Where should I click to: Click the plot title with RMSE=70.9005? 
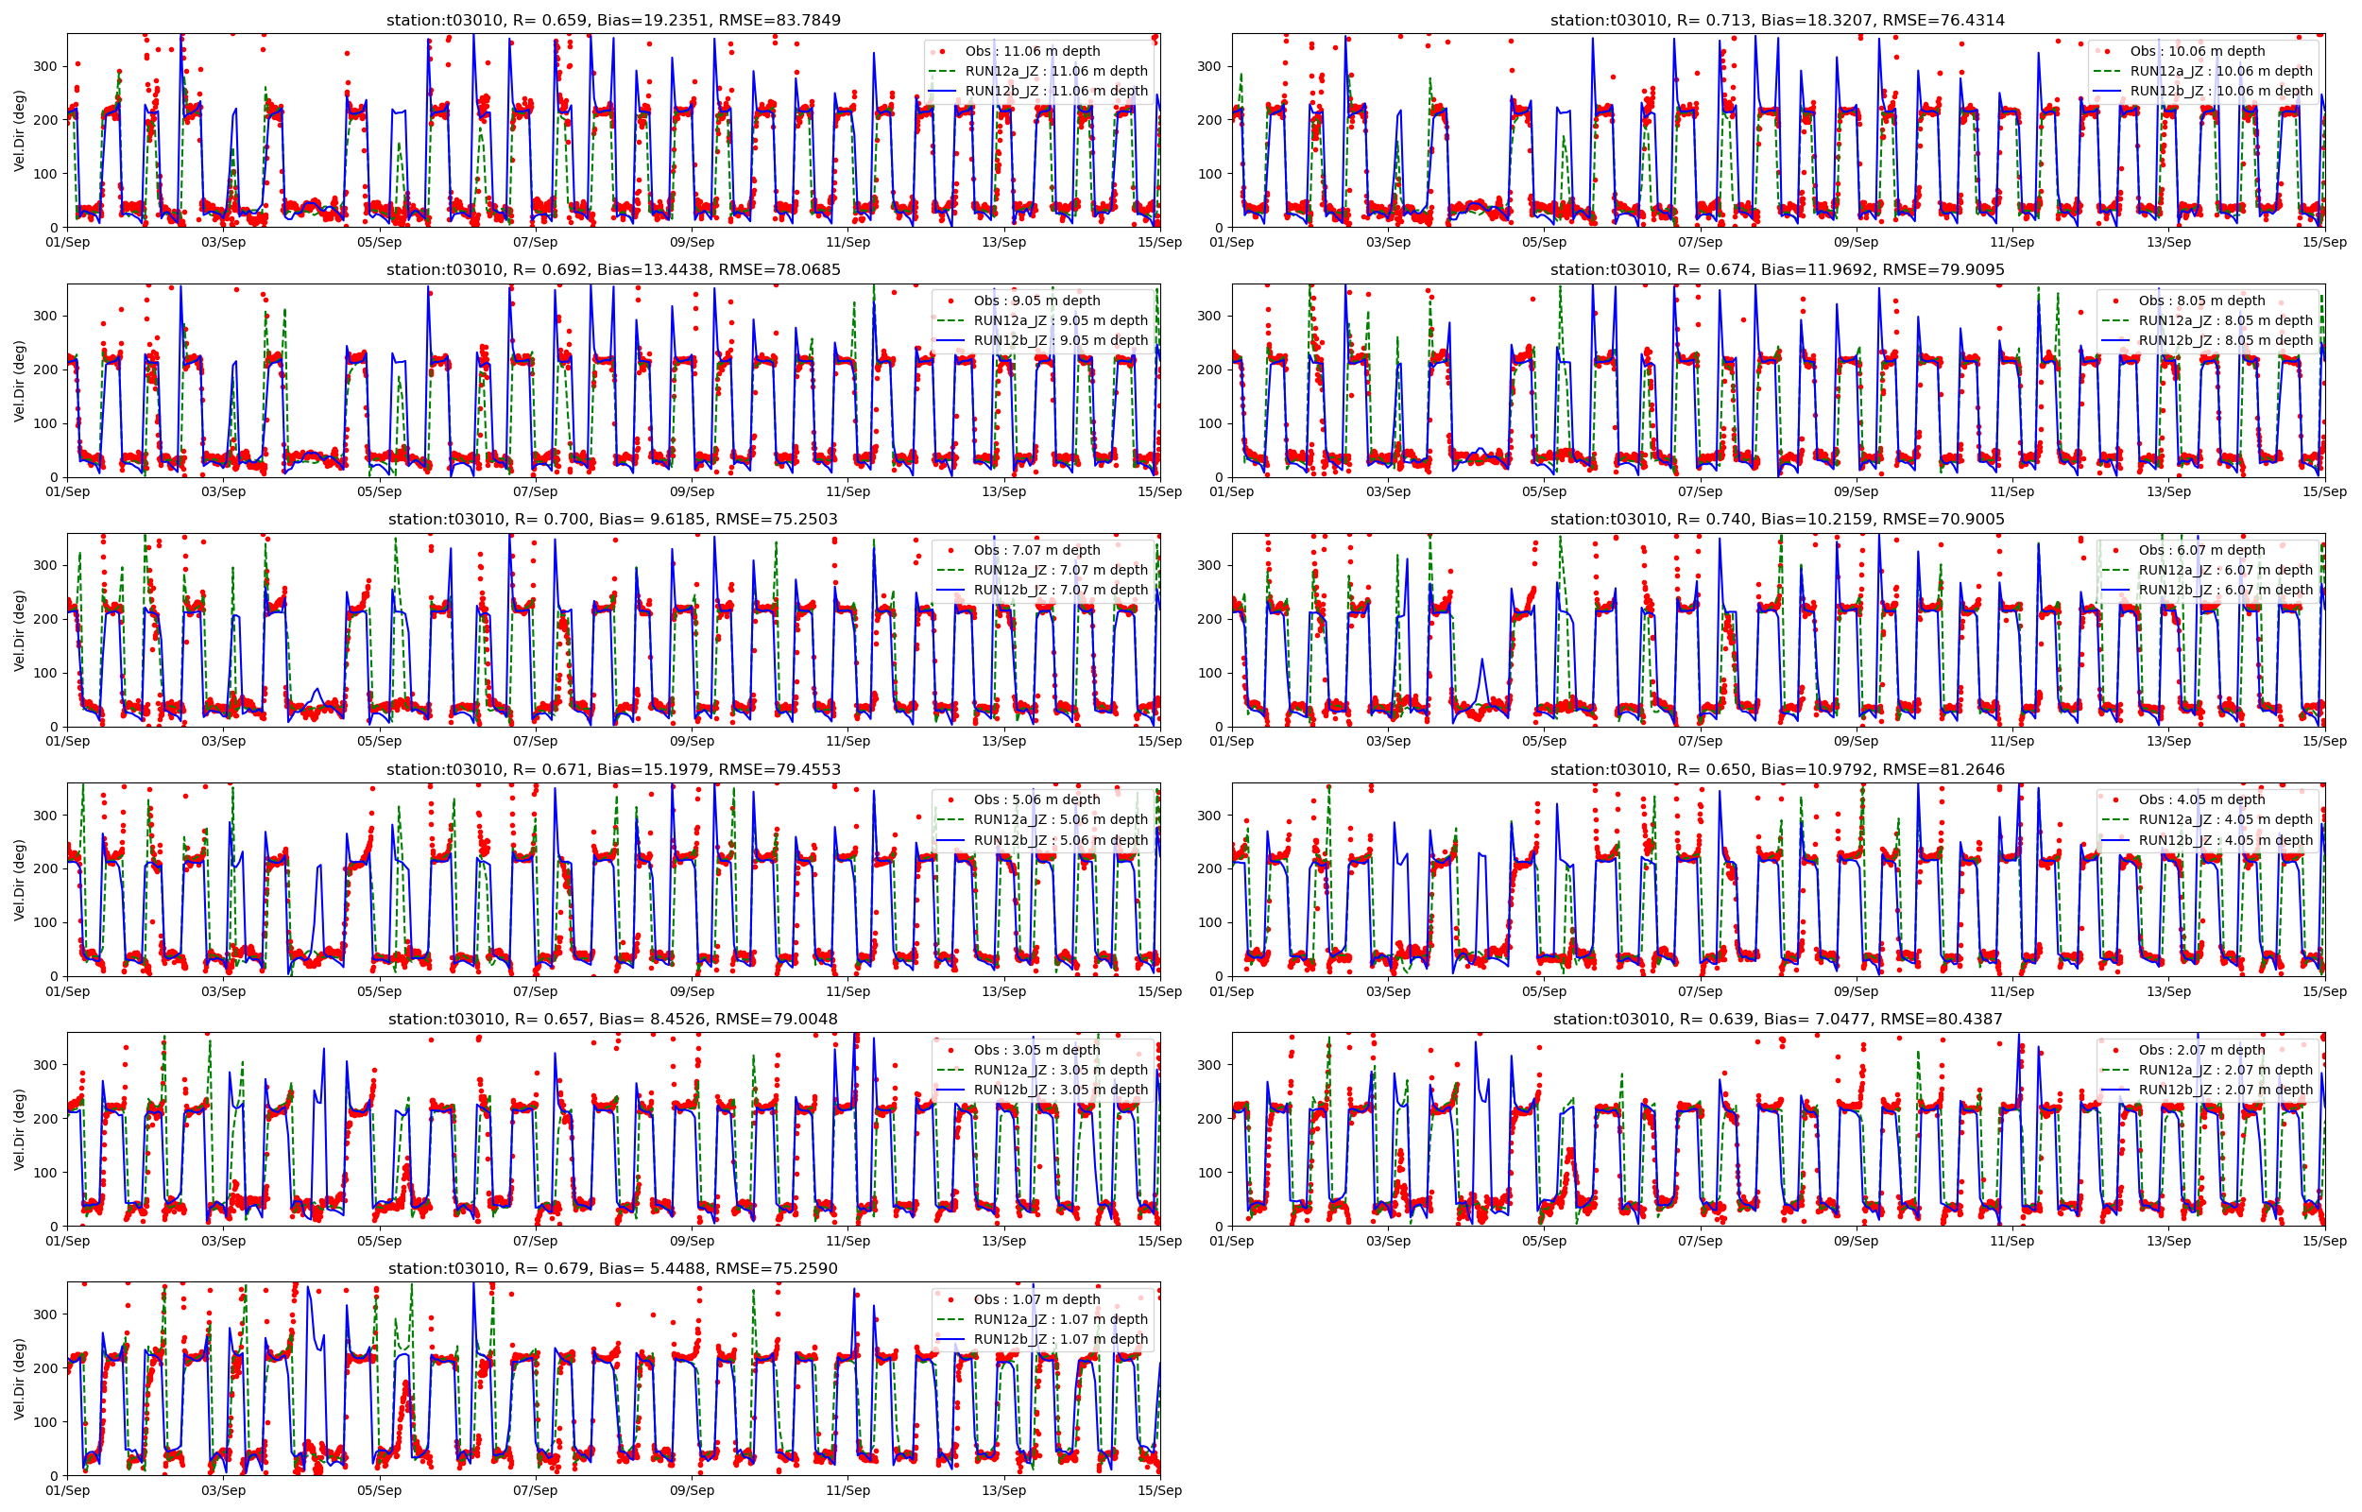[x=1777, y=520]
